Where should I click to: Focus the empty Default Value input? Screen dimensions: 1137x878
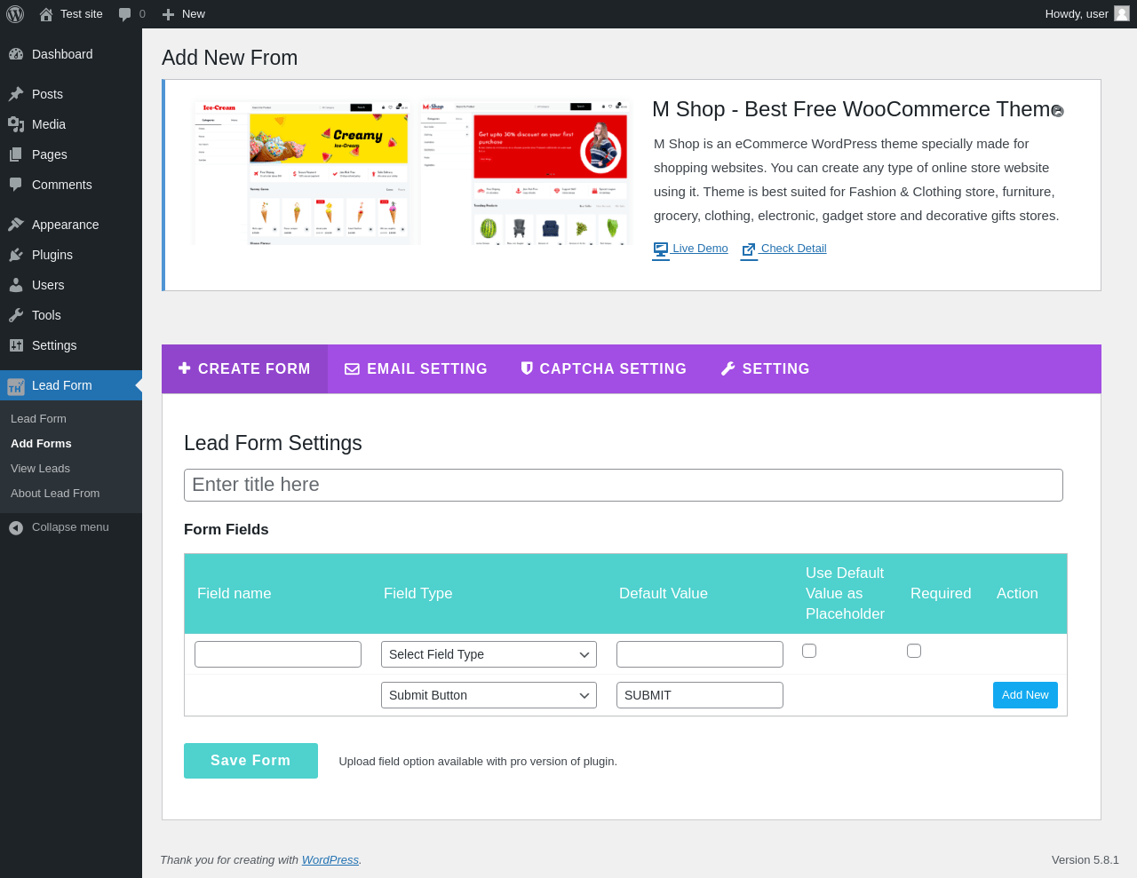point(700,654)
